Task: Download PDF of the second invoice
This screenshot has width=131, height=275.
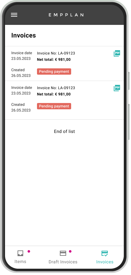Action: click(x=117, y=88)
